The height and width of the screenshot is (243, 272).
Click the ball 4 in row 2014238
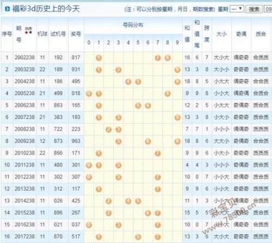(128, 201)
